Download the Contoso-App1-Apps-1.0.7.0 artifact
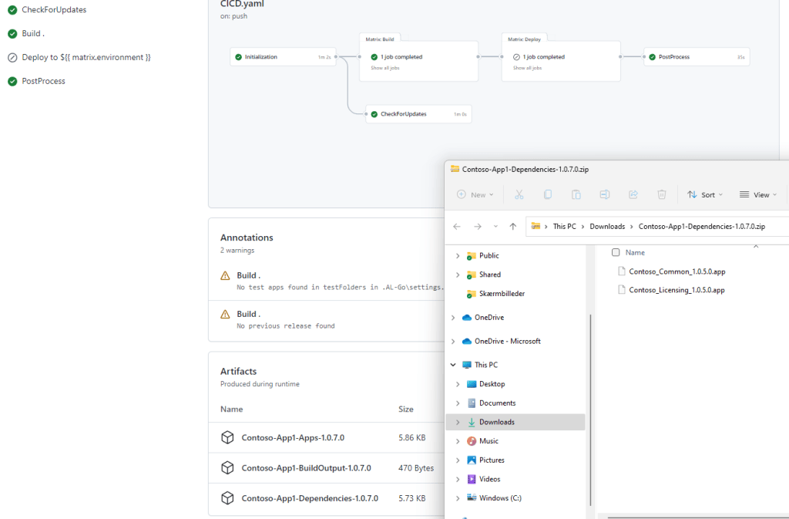Image resolution: width=789 pixels, height=519 pixels. coord(293,438)
